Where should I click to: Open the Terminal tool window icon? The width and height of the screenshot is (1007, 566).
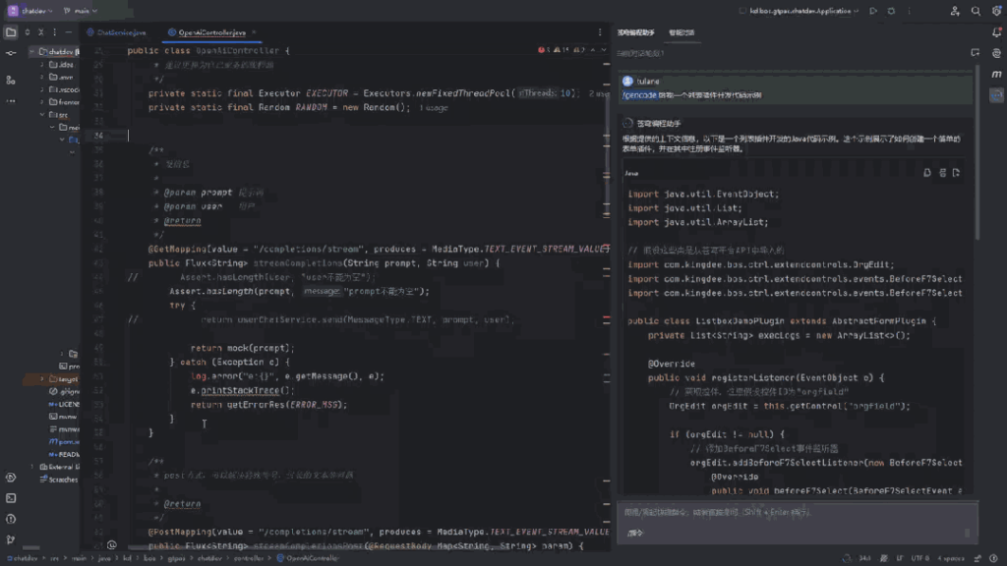point(11,500)
